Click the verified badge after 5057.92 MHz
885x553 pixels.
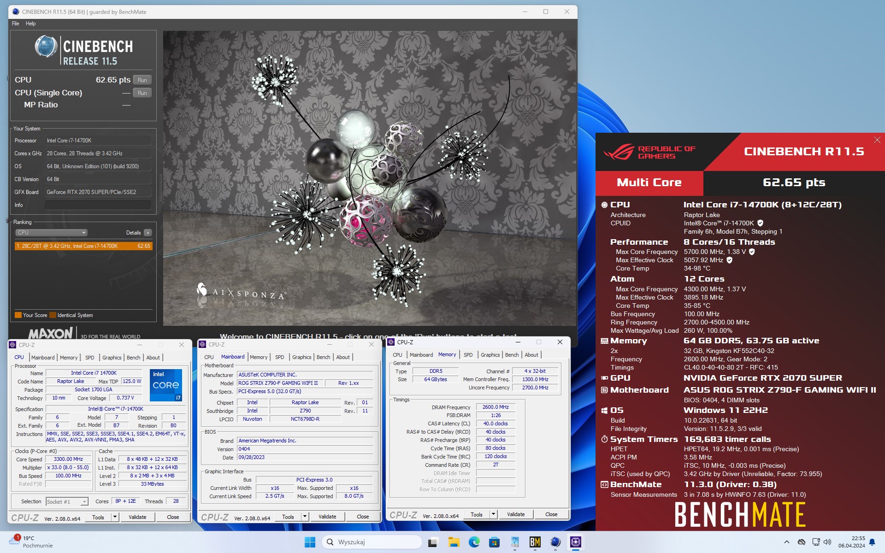729,260
